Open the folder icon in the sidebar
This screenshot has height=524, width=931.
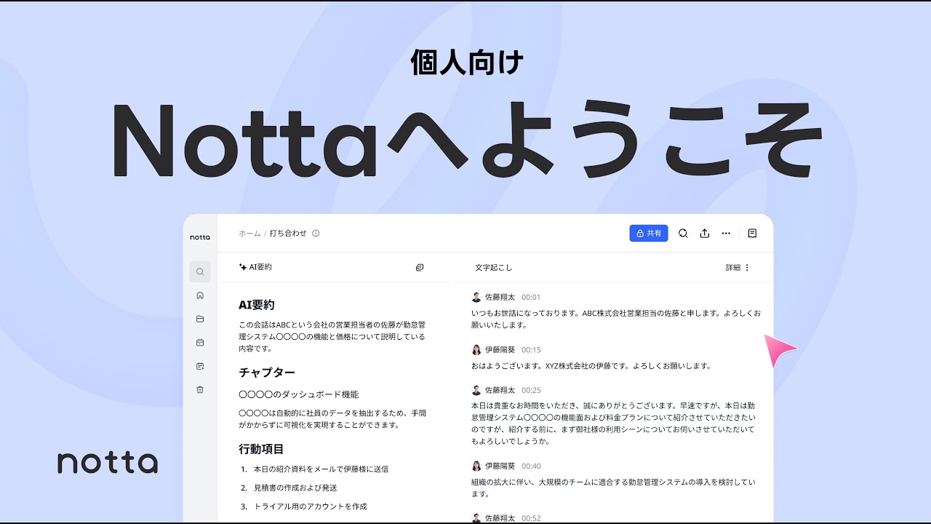(x=200, y=319)
